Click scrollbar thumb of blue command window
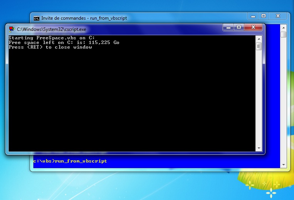 pos(284,35)
